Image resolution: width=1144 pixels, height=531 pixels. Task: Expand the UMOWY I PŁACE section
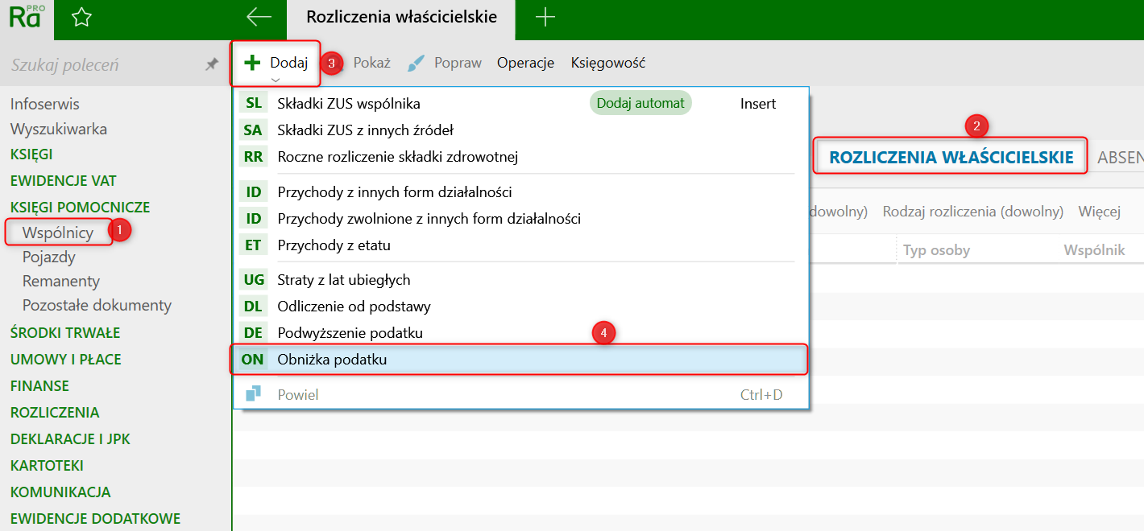pyautogui.click(x=66, y=359)
